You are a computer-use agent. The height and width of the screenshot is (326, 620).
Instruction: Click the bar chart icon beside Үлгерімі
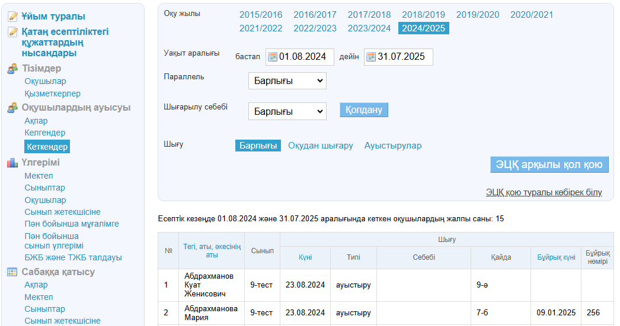[x=12, y=163]
